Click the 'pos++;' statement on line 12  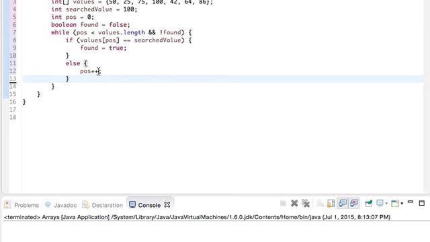coord(91,71)
